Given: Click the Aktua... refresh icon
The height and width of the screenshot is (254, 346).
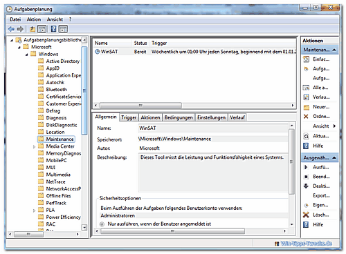Looking at the screenshot, I should (x=306, y=136).
